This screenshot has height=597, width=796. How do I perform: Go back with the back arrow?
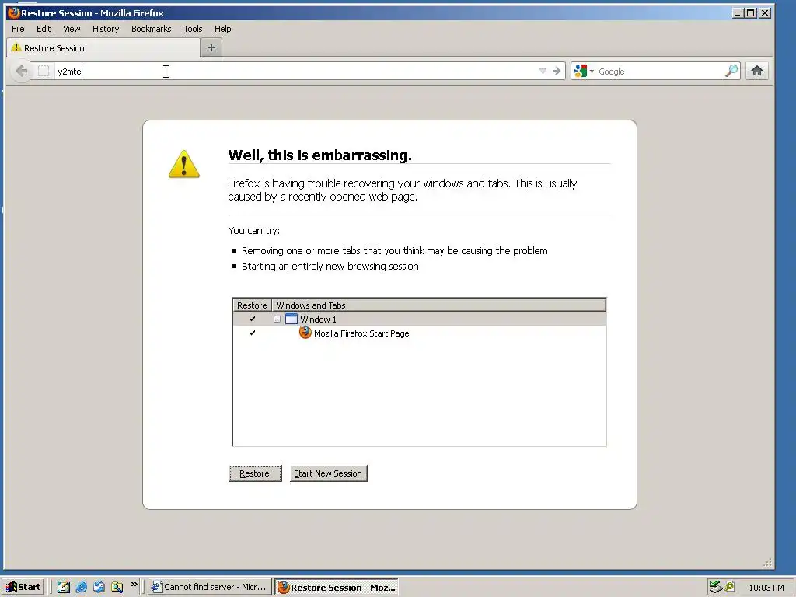tap(21, 71)
